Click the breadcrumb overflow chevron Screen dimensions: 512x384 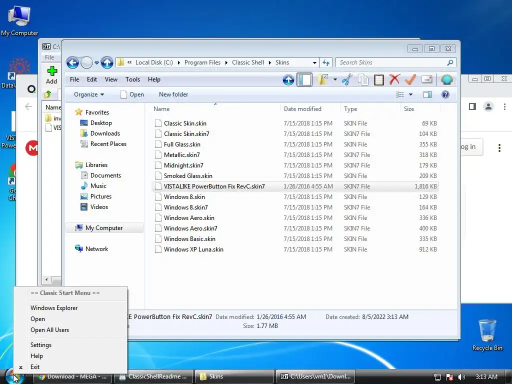point(129,62)
